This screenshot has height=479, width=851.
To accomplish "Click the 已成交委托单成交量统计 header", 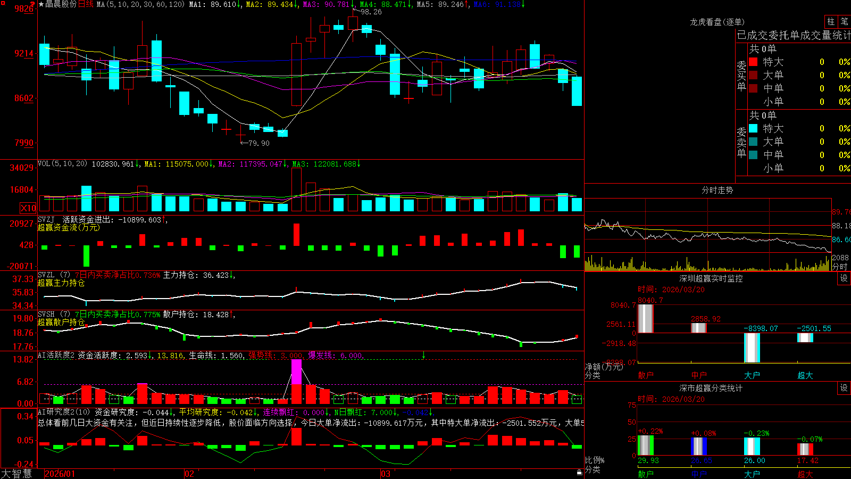I will pyautogui.click(x=794, y=35).
